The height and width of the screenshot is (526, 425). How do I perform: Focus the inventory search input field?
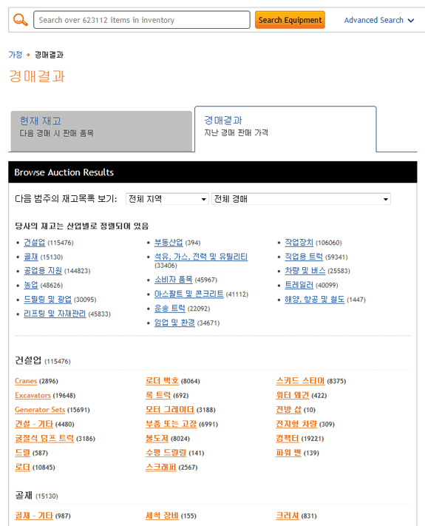click(x=141, y=20)
